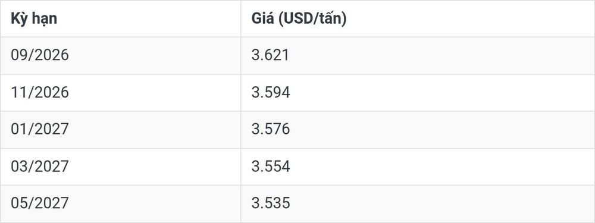Click the price value 3.554

[271, 167]
